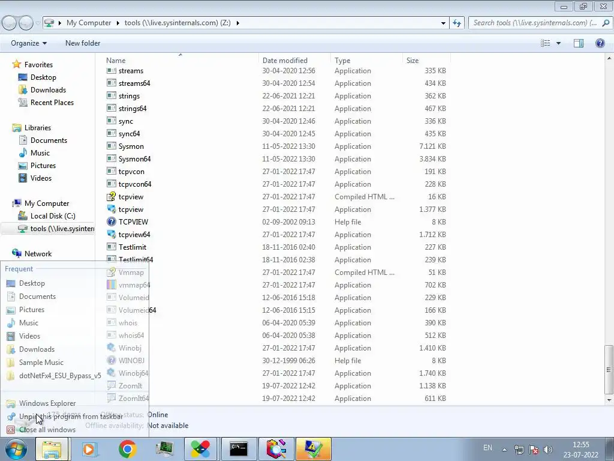Toggle the preview pane icon

coord(579,43)
